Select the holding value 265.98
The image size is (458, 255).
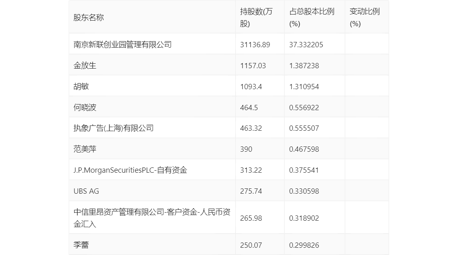(x=251, y=218)
